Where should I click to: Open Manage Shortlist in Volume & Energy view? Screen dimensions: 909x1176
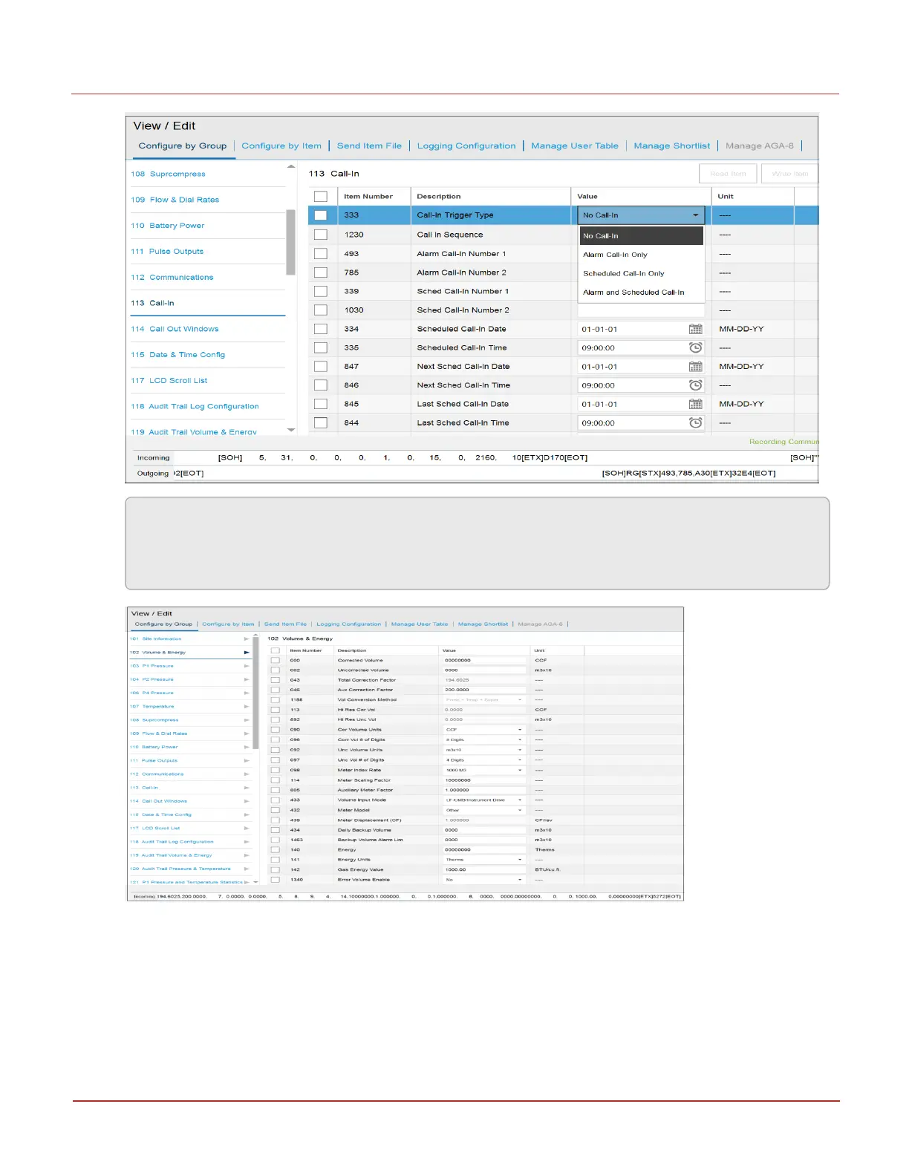point(483,624)
